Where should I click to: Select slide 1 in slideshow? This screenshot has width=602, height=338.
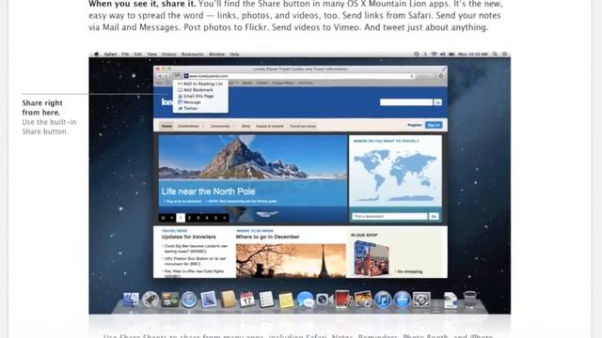[181, 218]
